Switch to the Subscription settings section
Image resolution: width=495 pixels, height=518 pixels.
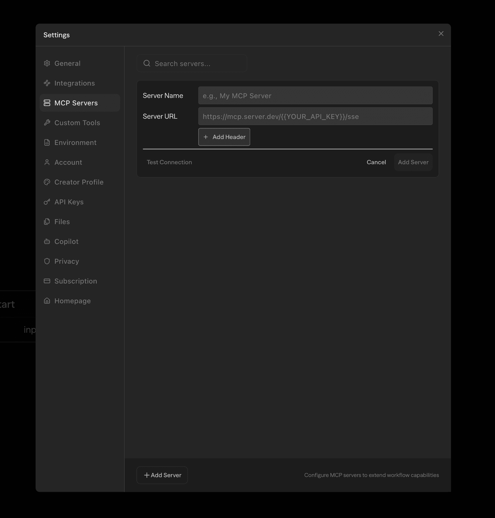click(x=76, y=281)
